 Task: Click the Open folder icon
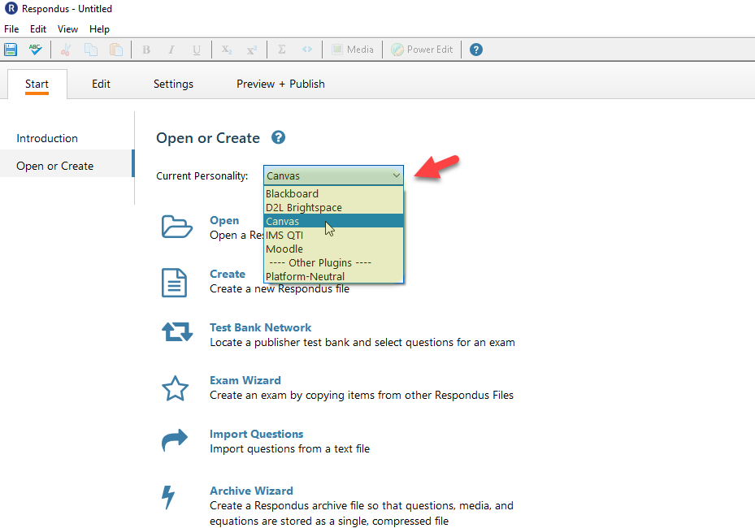point(176,227)
